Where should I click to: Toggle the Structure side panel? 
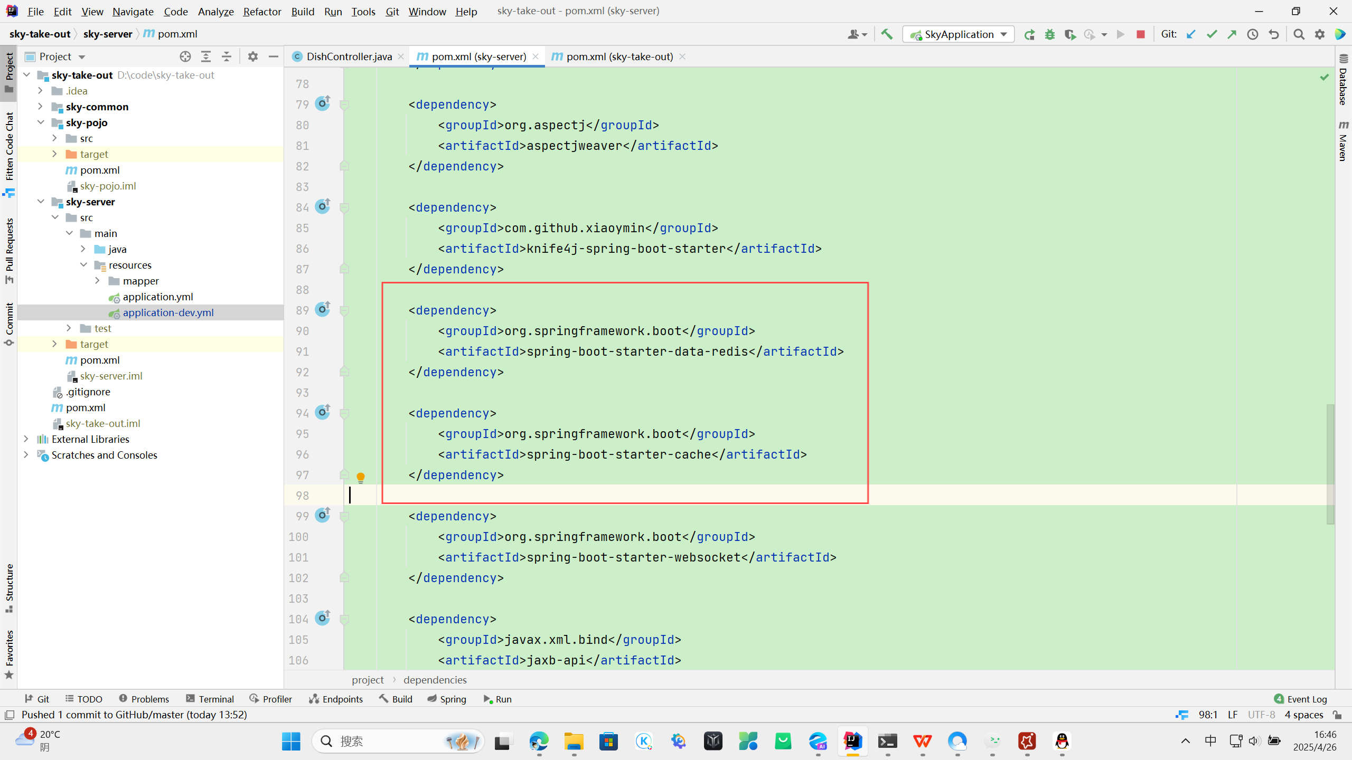point(9,587)
